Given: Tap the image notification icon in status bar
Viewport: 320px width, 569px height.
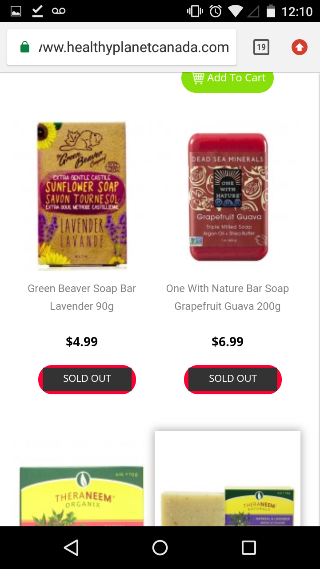Looking at the screenshot, I should tap(16, 11).
